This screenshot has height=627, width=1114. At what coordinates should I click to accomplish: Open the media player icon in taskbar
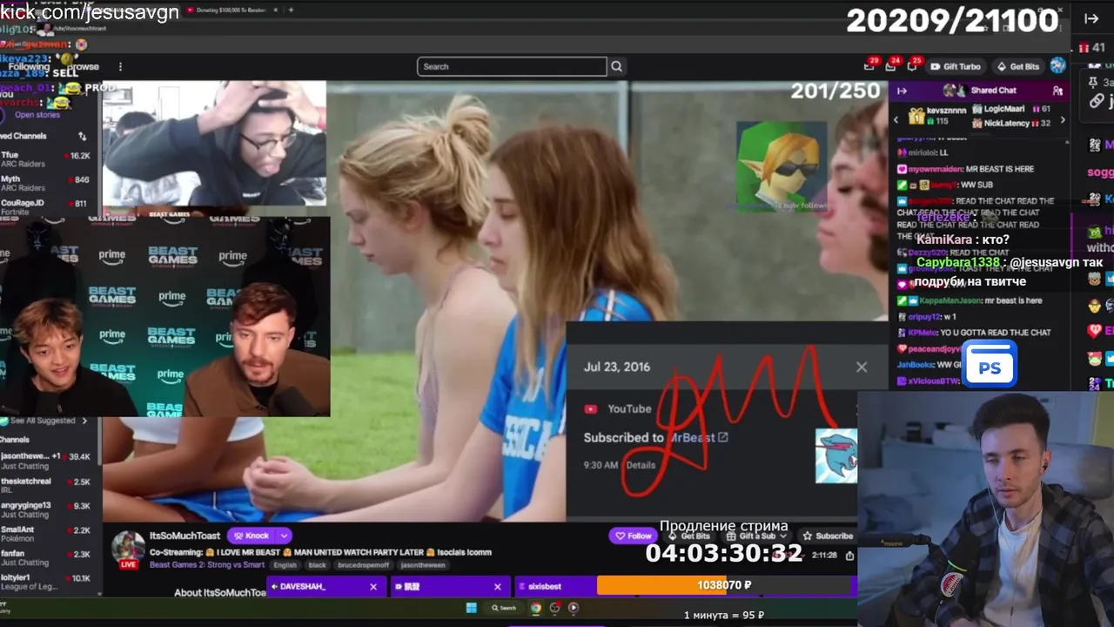click(x=574, y=608)
